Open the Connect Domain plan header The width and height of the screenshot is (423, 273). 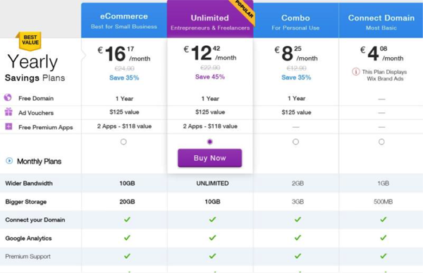pyautogui.click(x=381, y=20)
